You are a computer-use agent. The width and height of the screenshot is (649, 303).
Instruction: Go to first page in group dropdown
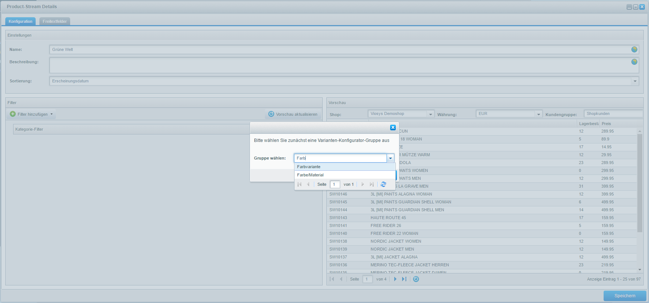pos(299,184)
